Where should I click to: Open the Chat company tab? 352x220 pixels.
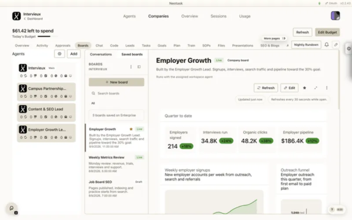99,46
